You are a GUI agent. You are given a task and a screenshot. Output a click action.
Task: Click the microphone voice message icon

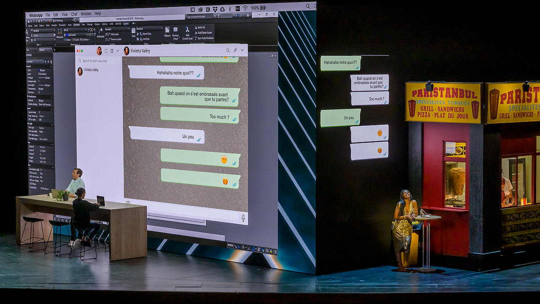tap(243, 218)
